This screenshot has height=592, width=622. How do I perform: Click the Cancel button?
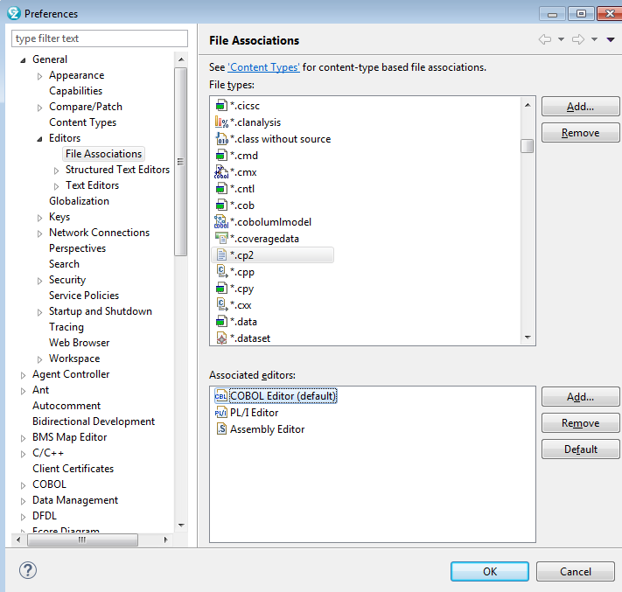click(x=575, y=571)
